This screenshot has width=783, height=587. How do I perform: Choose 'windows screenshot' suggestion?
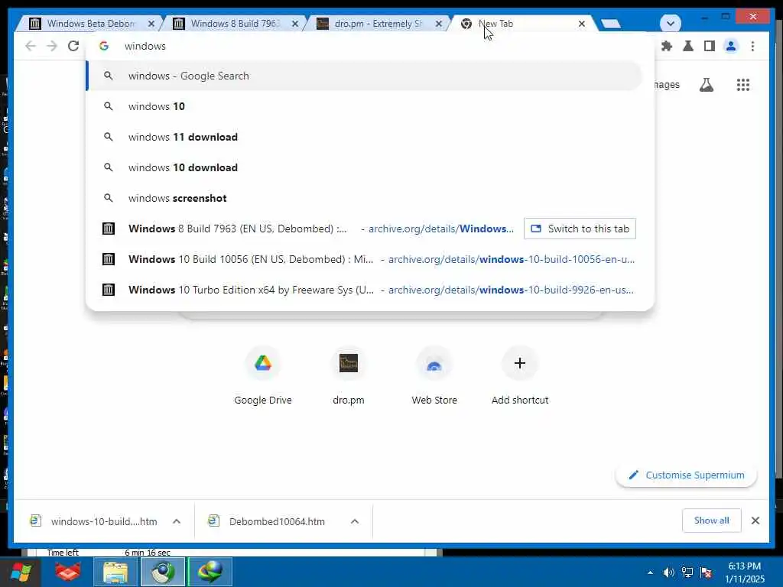[365, 198]
